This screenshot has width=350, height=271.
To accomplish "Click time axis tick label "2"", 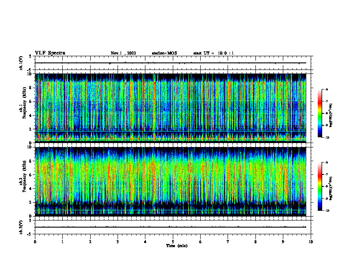I will click(90, 242).
